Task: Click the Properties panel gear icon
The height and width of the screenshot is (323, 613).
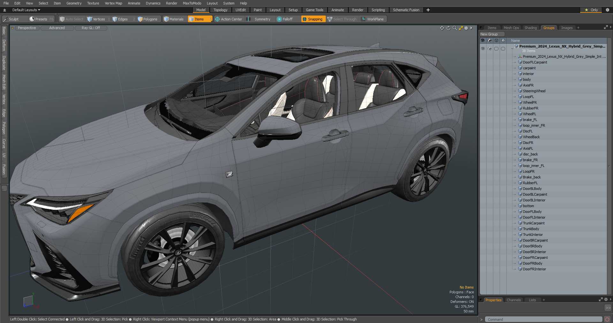Action: [606, 299]
